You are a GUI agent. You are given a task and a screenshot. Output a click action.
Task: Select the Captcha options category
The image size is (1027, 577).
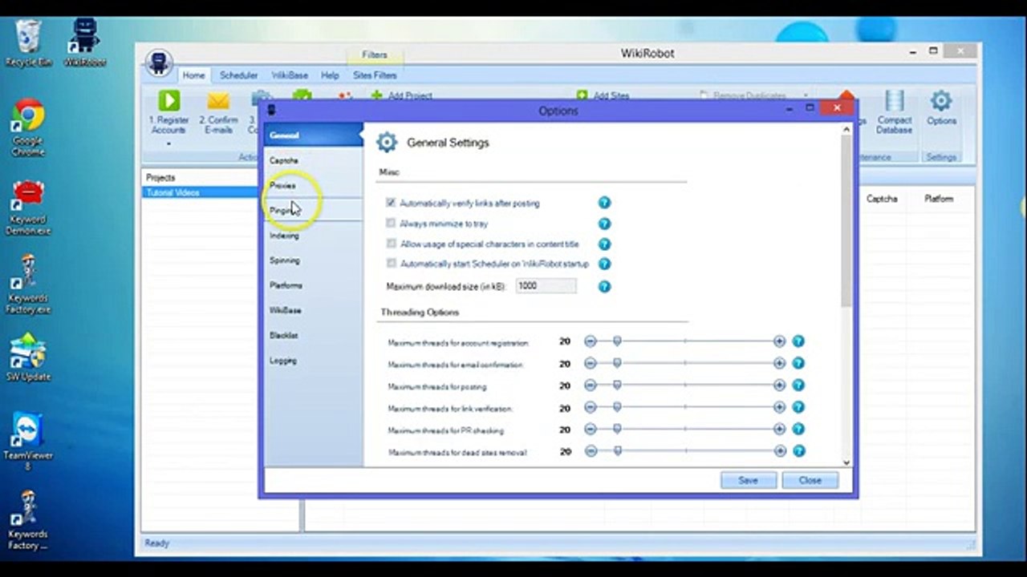point(314,160)
